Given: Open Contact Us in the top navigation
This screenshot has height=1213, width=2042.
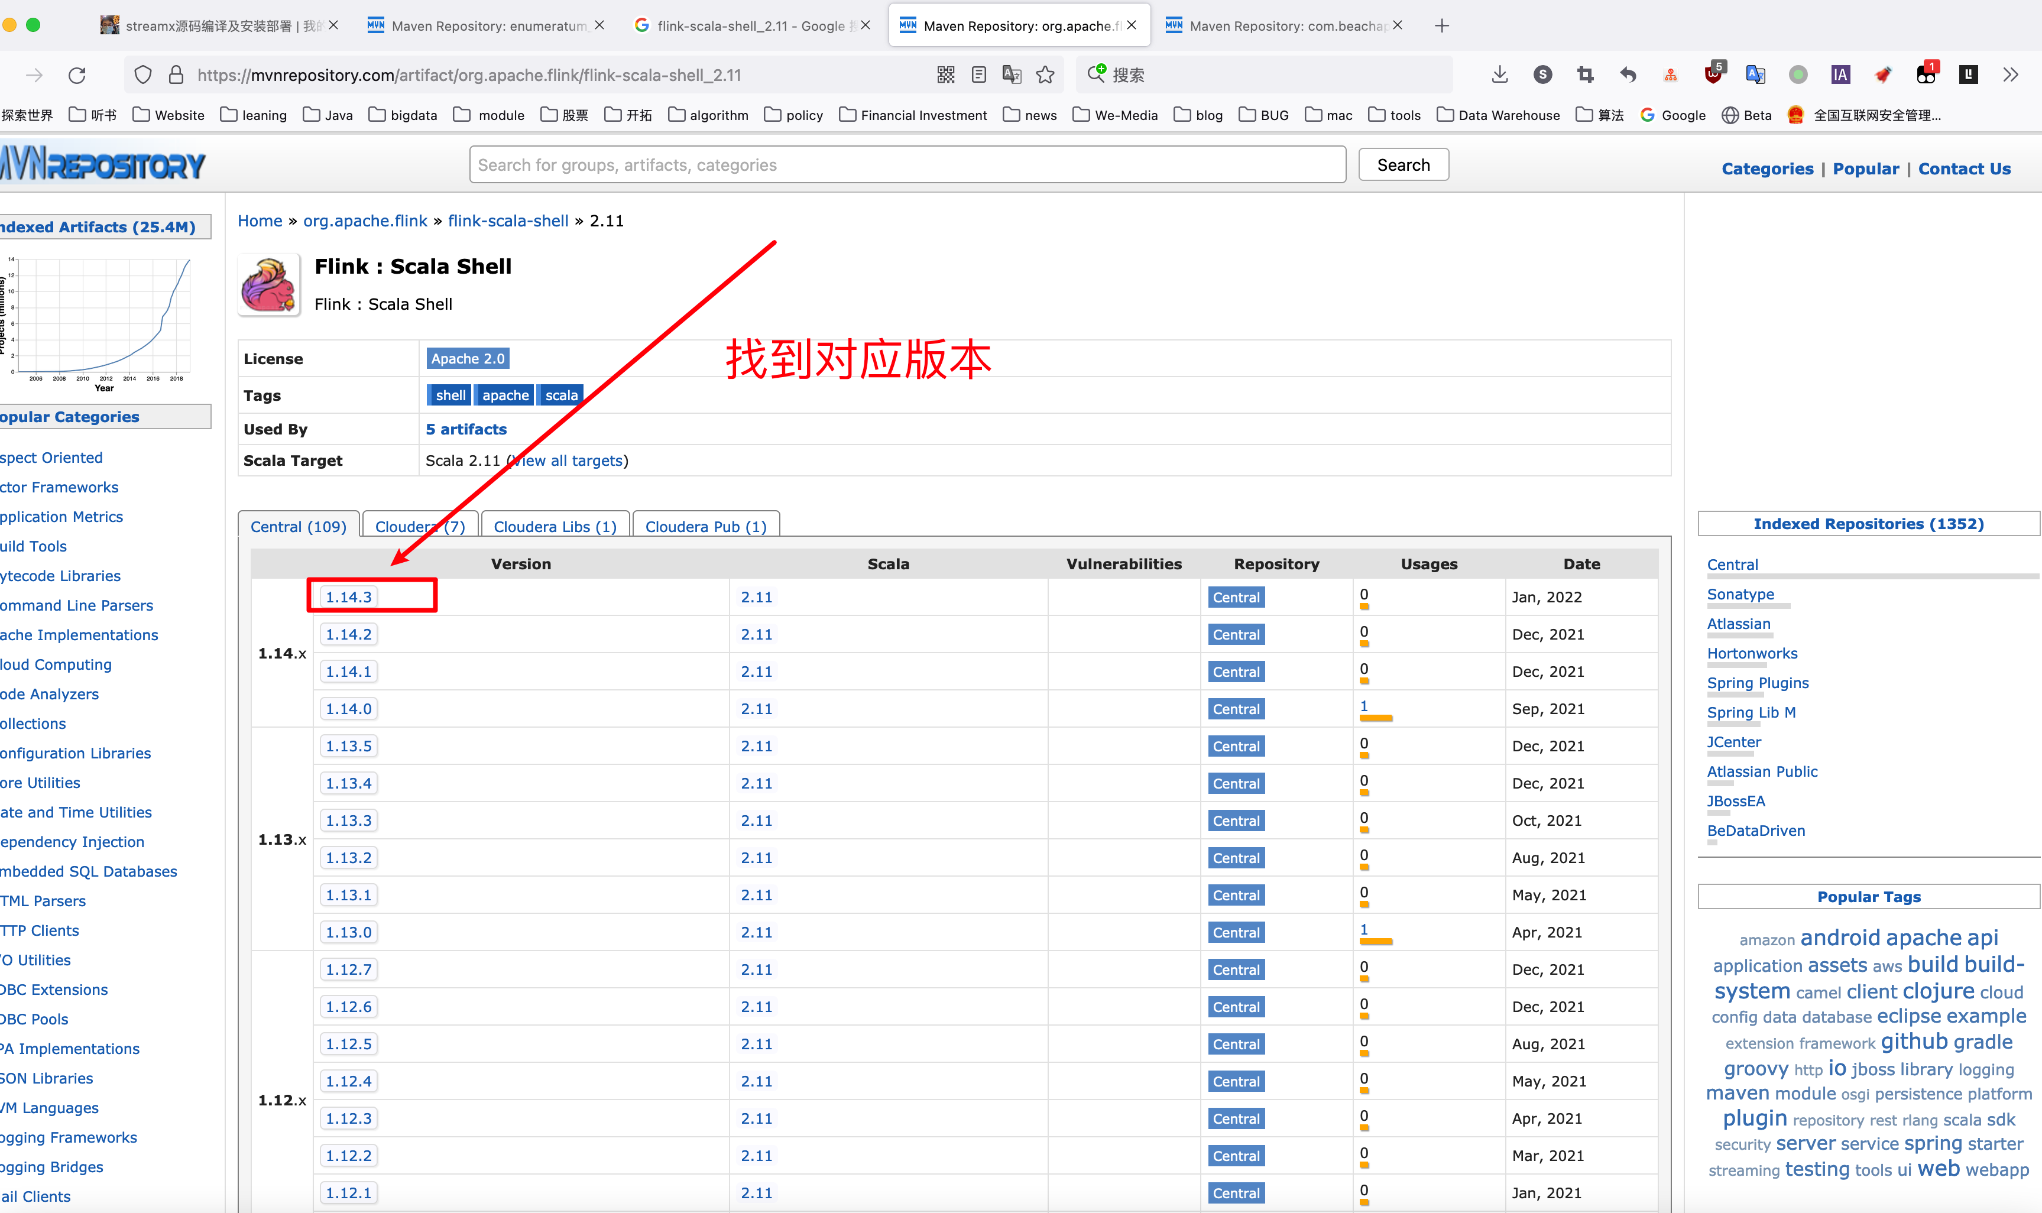Looking at the screenshot, I should (1965, 168).
